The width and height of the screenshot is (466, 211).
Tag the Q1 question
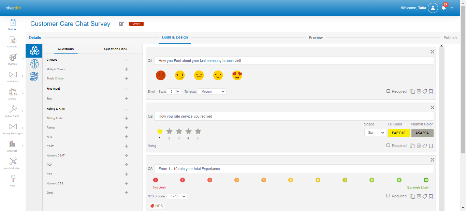(425, 91)
